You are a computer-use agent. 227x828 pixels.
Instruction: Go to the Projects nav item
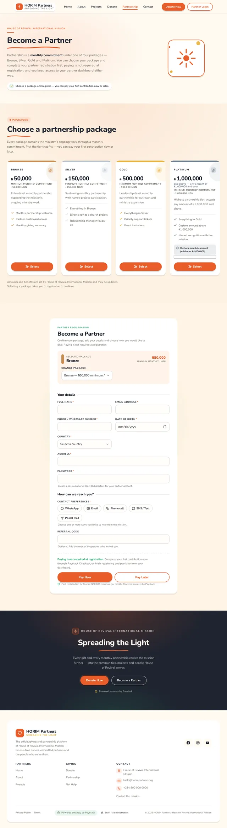click(96, 7)
